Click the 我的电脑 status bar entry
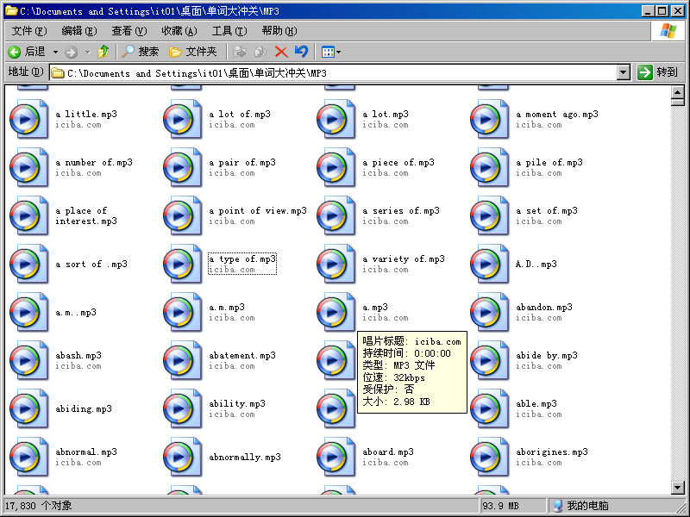Image resolution: width=690 pixels, height=517 pixels. click(580, 506)
